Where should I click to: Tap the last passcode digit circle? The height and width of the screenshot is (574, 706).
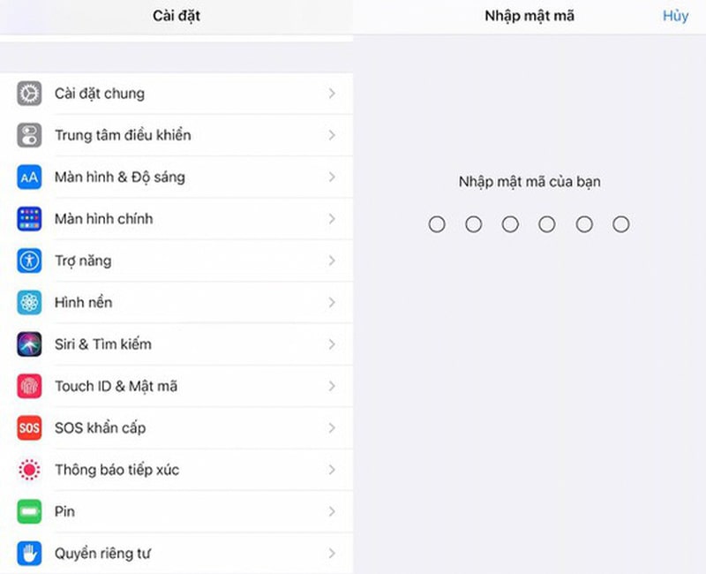621,224
